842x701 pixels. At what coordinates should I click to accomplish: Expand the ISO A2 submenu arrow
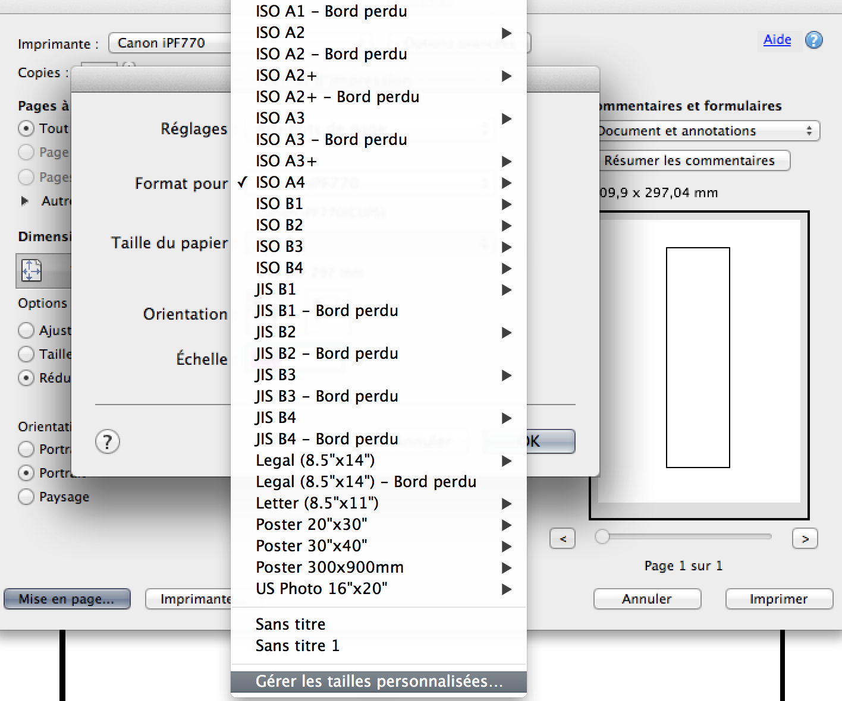click(506, 33)
